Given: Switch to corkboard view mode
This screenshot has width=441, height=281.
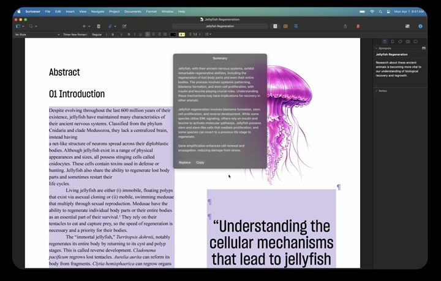Looking at the screenshot, I should [286, 26].
